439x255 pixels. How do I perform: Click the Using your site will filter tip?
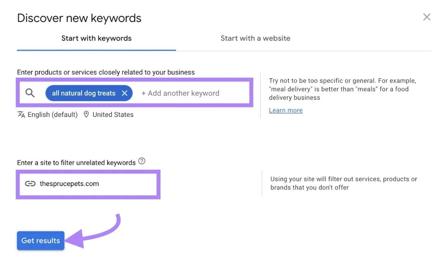343,183
